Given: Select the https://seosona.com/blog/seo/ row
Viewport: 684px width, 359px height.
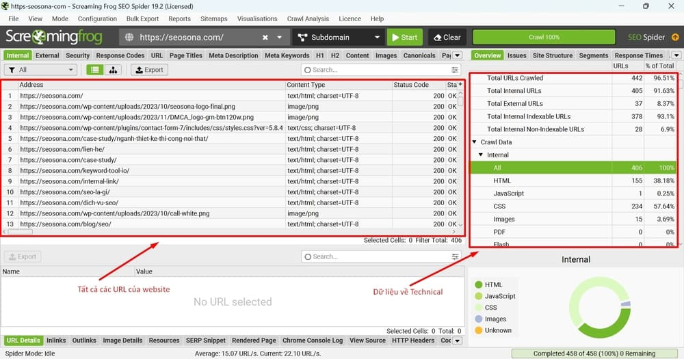Looking at the screenshot, I should coord(231,224).
